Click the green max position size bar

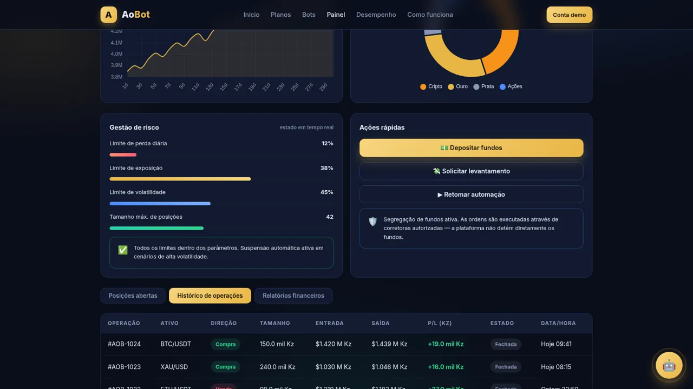[x=156, y=228]
